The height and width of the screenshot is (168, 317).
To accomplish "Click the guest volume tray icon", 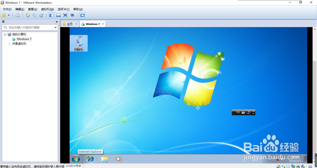I will pyautogui.click(x=282, y=159).
